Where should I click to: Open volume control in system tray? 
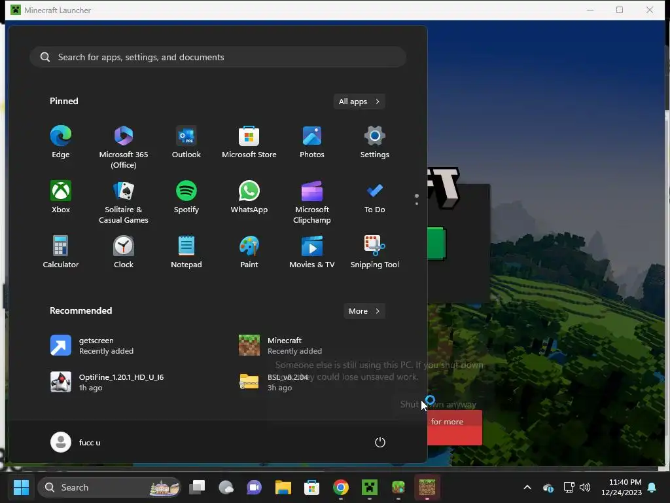click(585, 487)
